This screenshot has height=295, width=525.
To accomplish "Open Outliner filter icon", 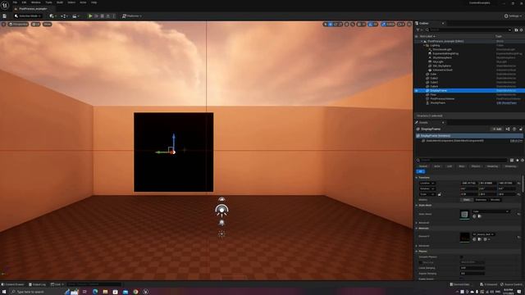I will 418,30.
